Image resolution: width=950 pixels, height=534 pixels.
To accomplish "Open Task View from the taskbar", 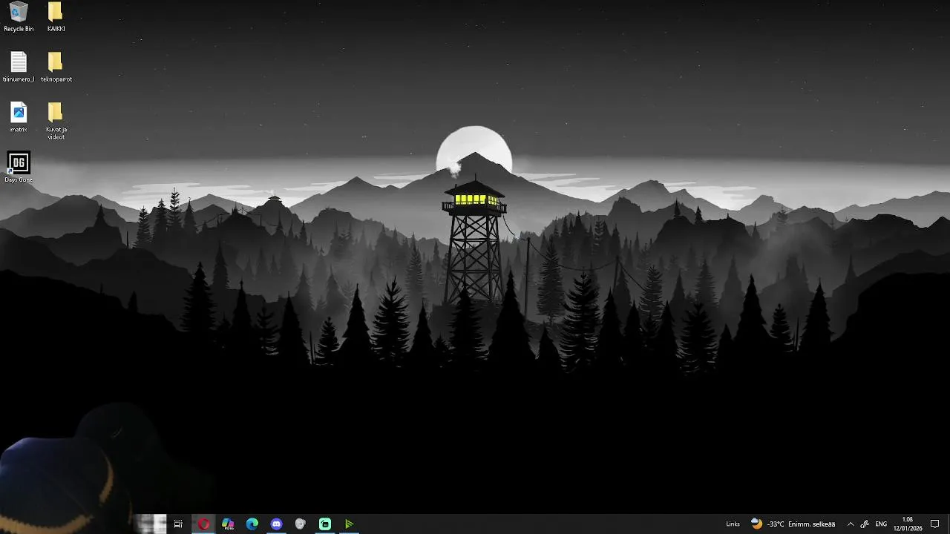I will point(178,524).
